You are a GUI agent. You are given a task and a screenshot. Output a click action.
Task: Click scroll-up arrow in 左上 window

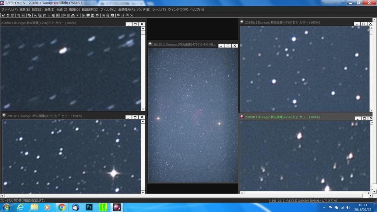click(143, 28)
